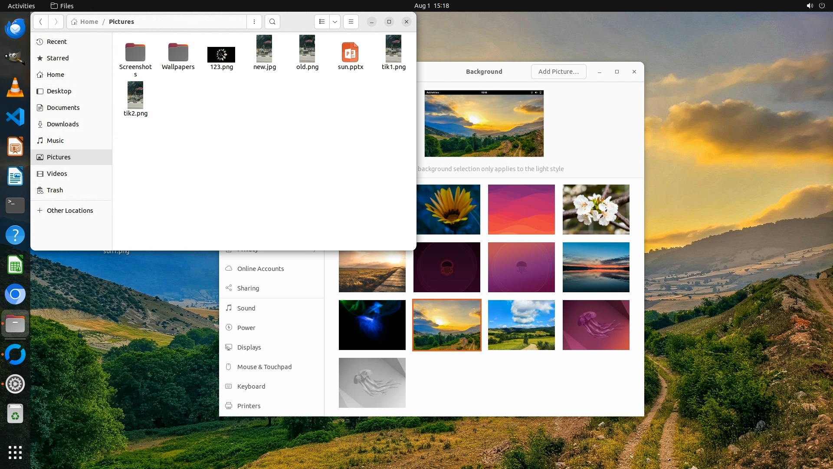The height and width of the screenshot is (469, 833).
Task: Launch Visual Studio Code from the dock
Action: pyautogui.click(x=15, y=117)
